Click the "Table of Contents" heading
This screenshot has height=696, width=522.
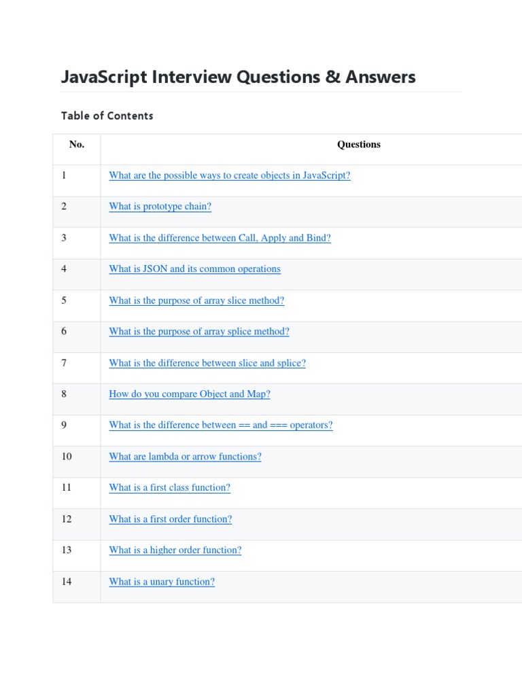click(107, 116)
